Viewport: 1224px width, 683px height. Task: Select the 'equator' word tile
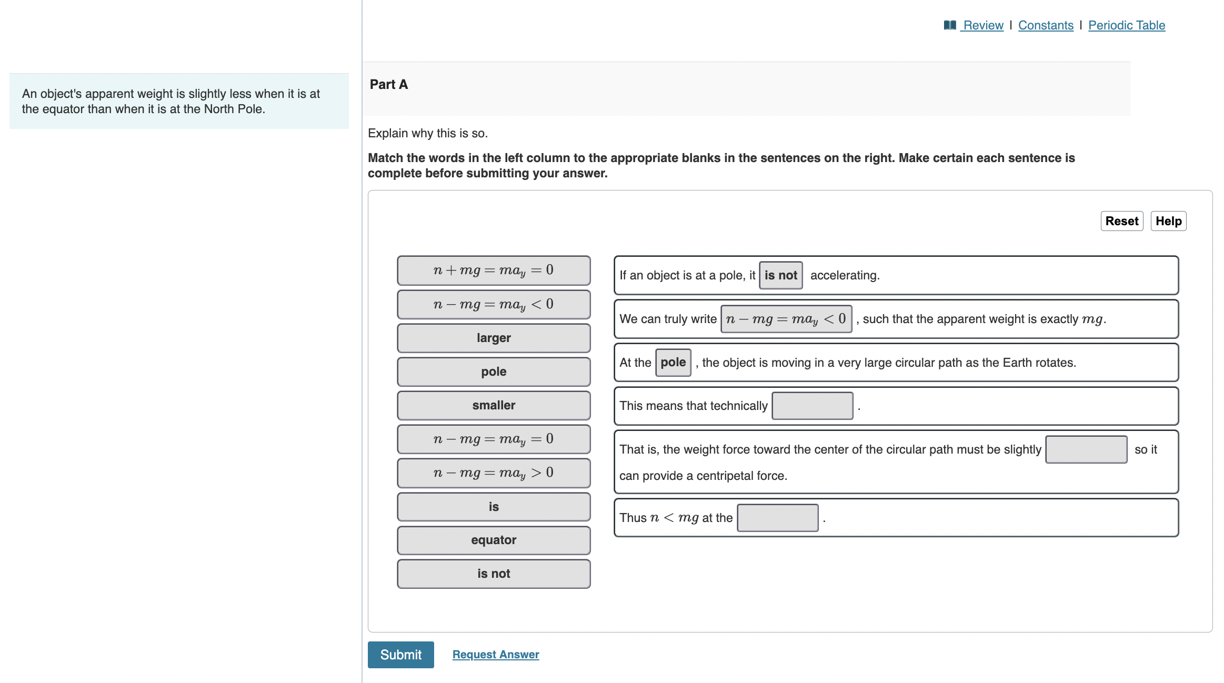click(x=493, y=540)
